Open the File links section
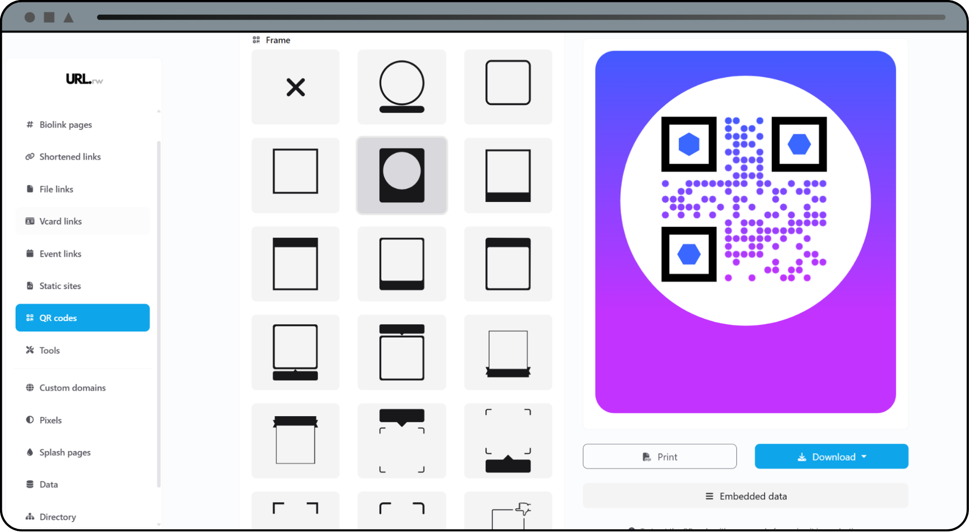 coord(56,189)
